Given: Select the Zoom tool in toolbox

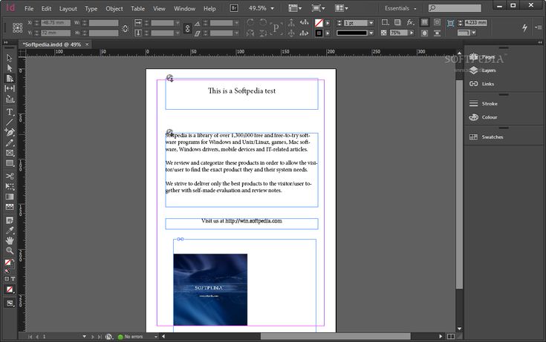Looking at the screenshot, I should click(10, 251).
